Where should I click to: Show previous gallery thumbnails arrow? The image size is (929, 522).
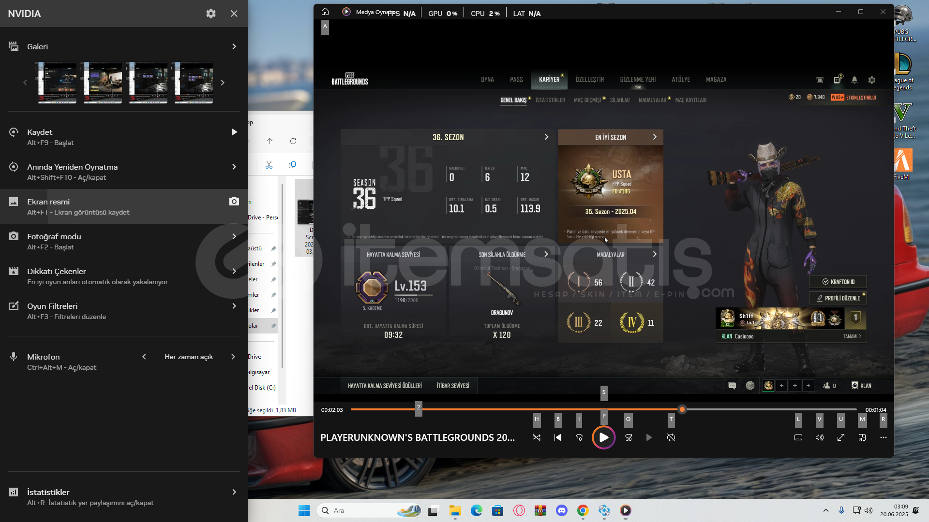(x=25, y=83)
